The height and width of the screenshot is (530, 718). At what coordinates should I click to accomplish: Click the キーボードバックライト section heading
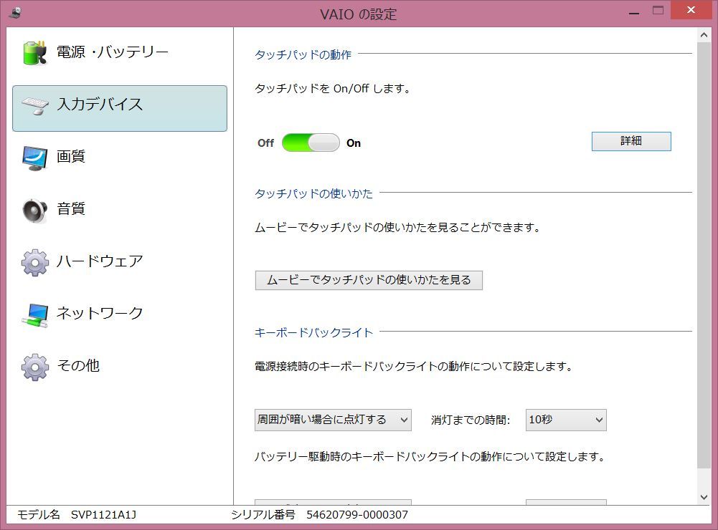313,332
